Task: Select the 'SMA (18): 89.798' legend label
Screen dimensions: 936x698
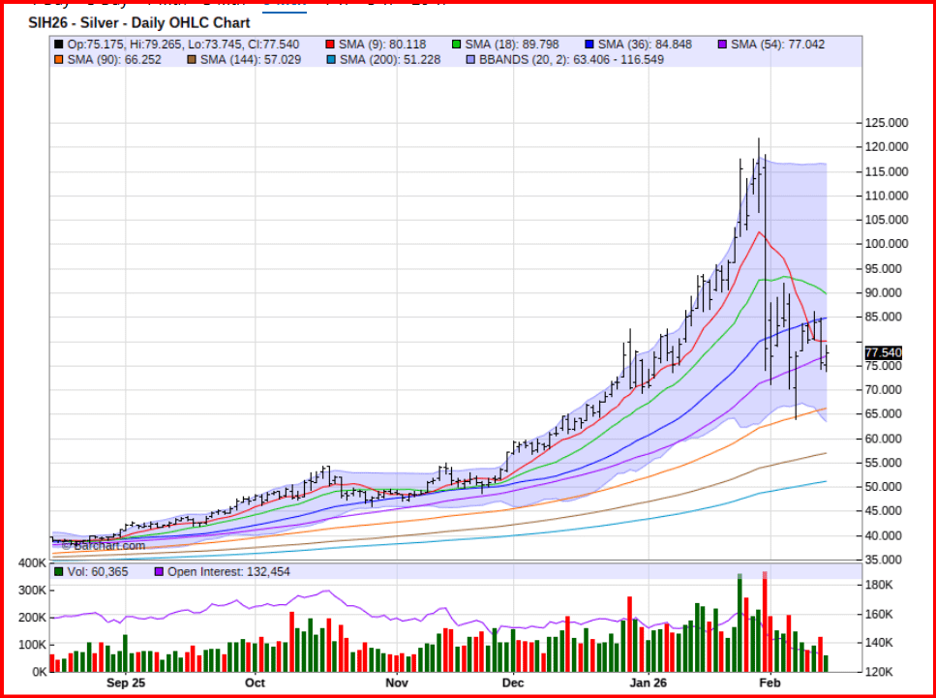Action: point(512,45)
